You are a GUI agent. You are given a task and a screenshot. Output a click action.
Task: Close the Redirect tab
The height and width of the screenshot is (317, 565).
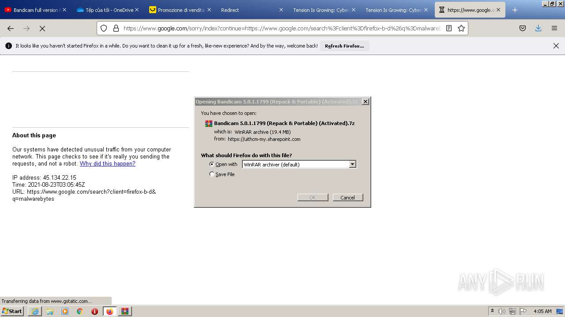pos(281,10)
